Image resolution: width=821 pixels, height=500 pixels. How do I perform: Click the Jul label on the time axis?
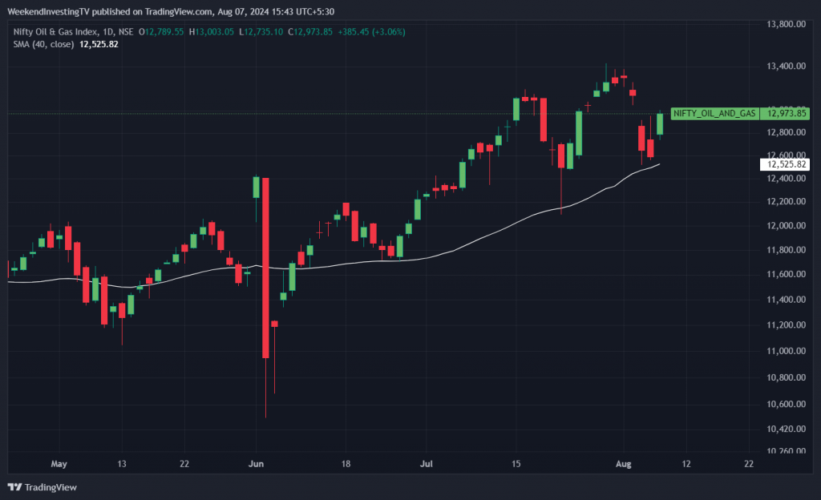point(427,463)
